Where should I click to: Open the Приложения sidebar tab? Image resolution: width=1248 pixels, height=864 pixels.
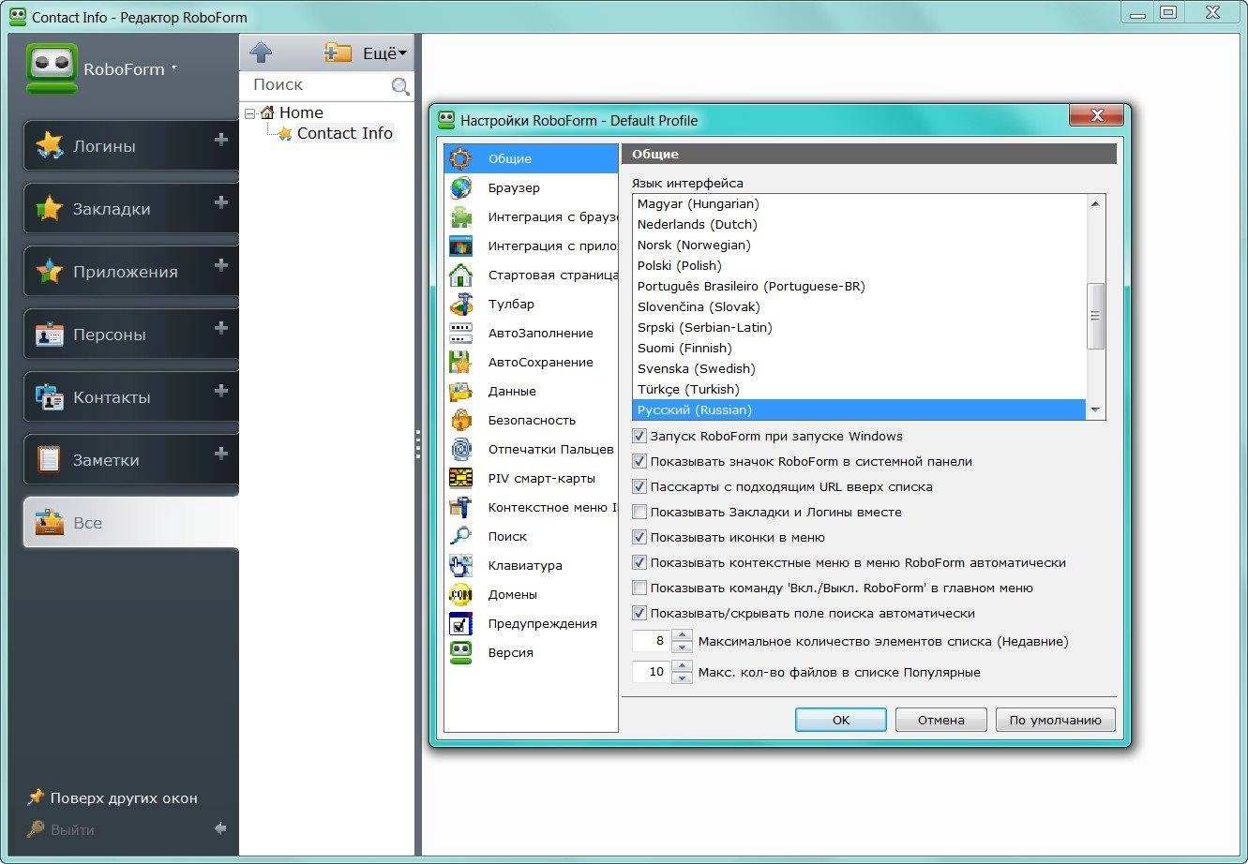(x=130, y=272)
